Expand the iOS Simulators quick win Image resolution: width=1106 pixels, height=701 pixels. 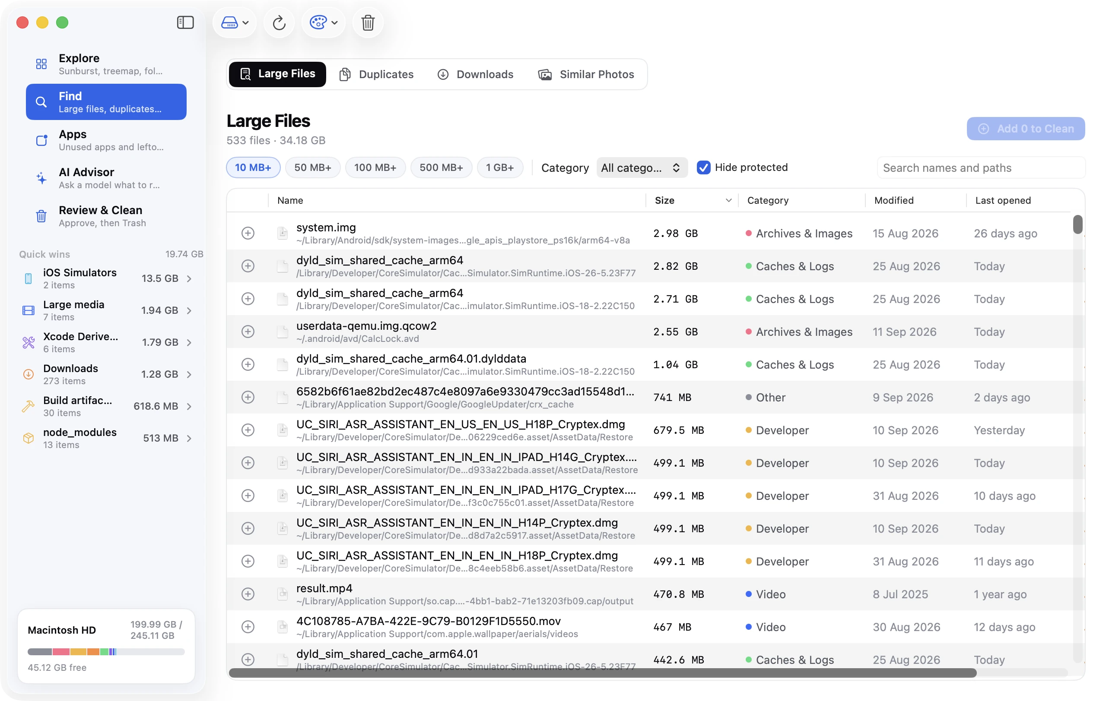[x=189, y=278]
